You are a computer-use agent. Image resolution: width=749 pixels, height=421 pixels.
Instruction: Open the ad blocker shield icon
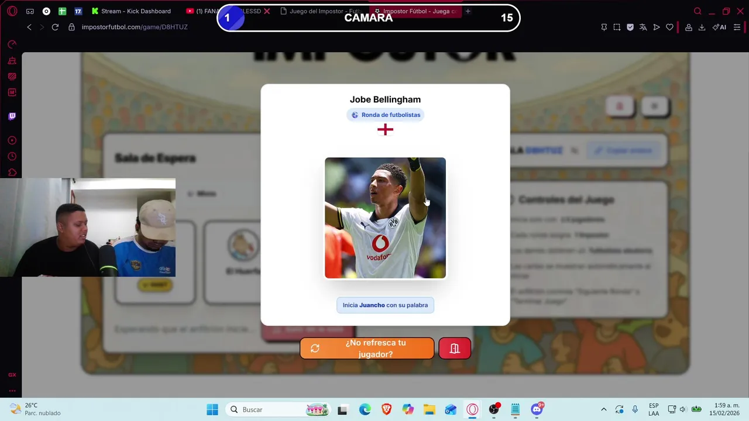click(630, 27)
